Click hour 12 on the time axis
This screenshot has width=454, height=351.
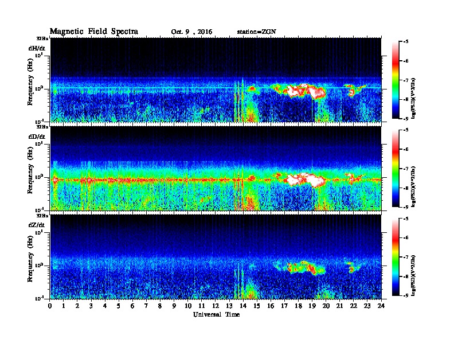pos(216,306)
